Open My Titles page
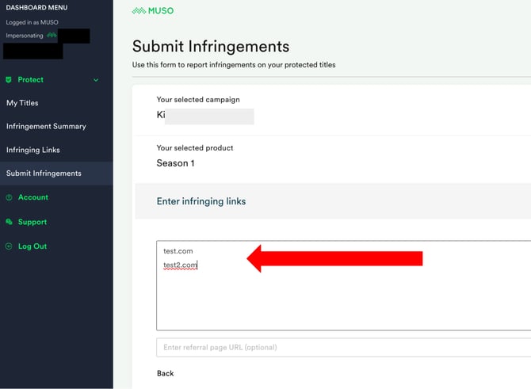 [x=22, y=103]
